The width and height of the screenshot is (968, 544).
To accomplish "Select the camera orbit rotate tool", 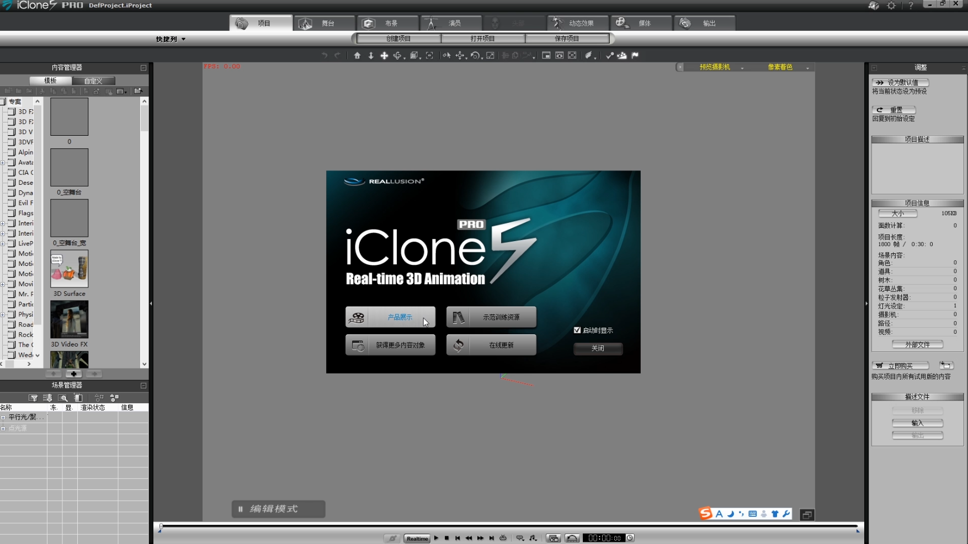I will (x=397, y=56).
